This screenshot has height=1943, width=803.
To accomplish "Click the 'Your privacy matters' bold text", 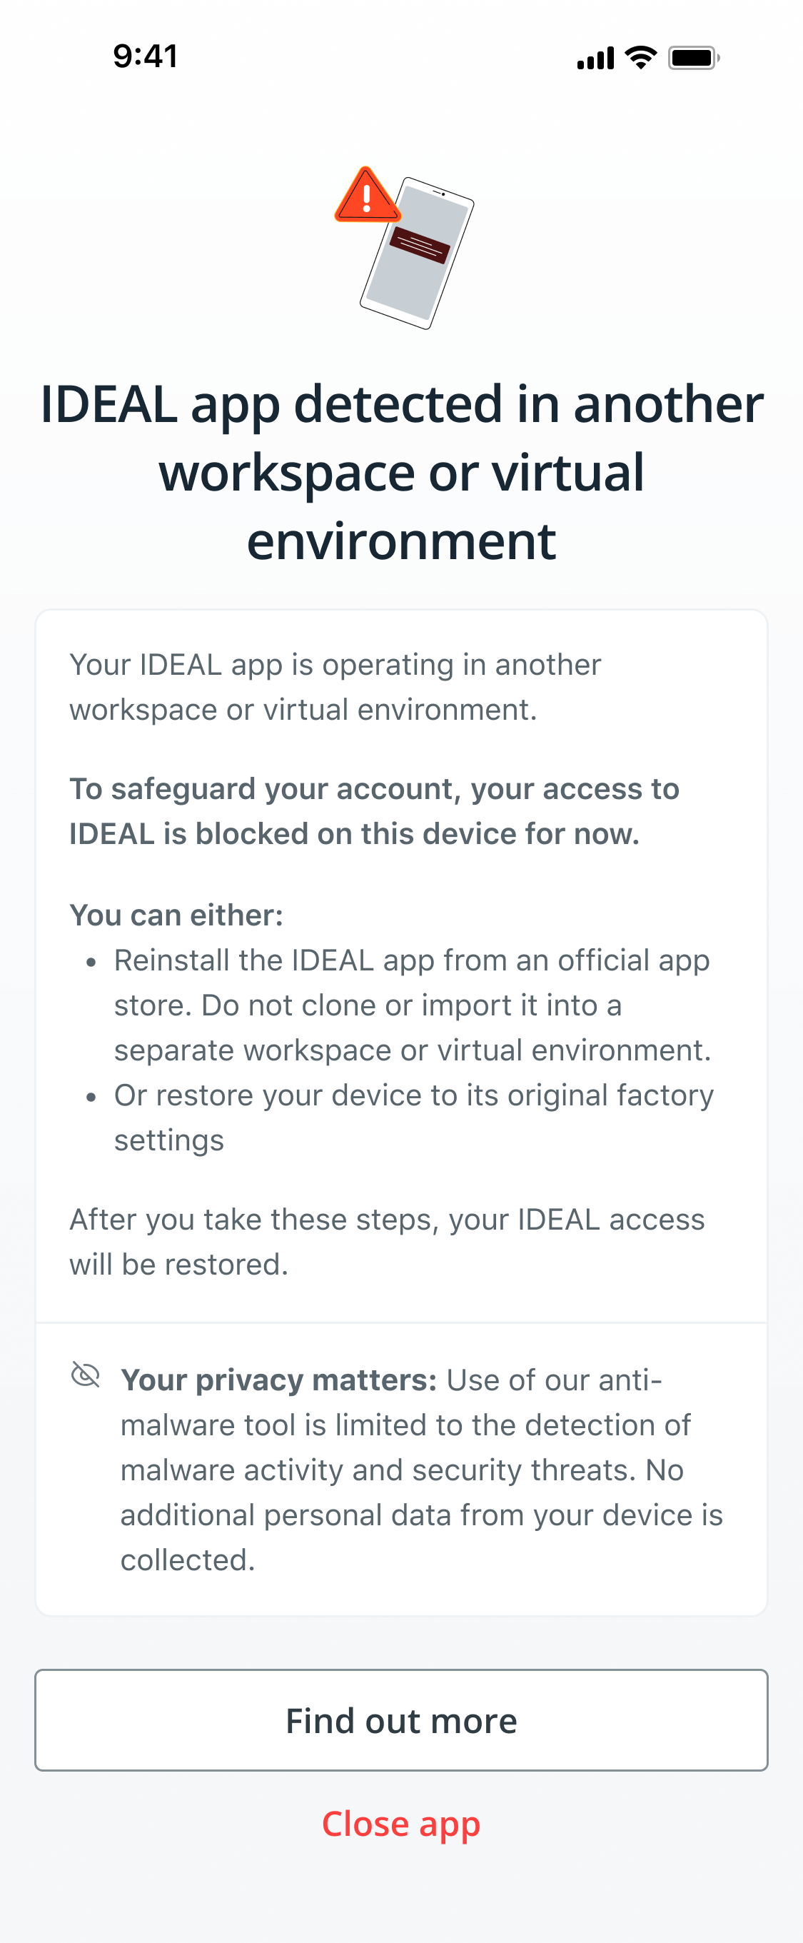I will click(279, 1380).
